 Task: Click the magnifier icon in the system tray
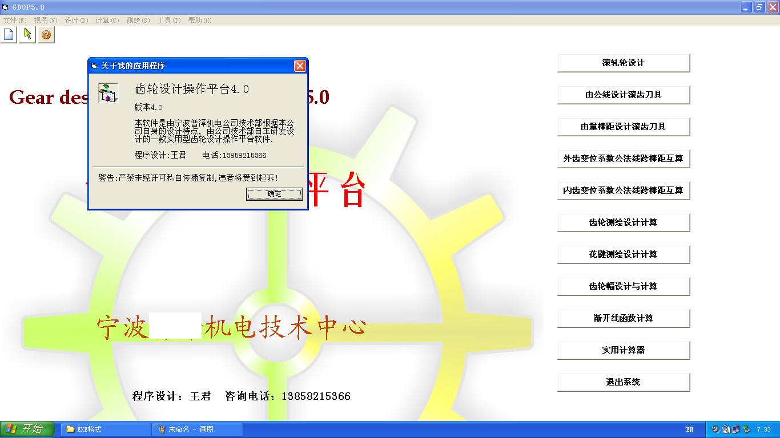coord(726,429)
